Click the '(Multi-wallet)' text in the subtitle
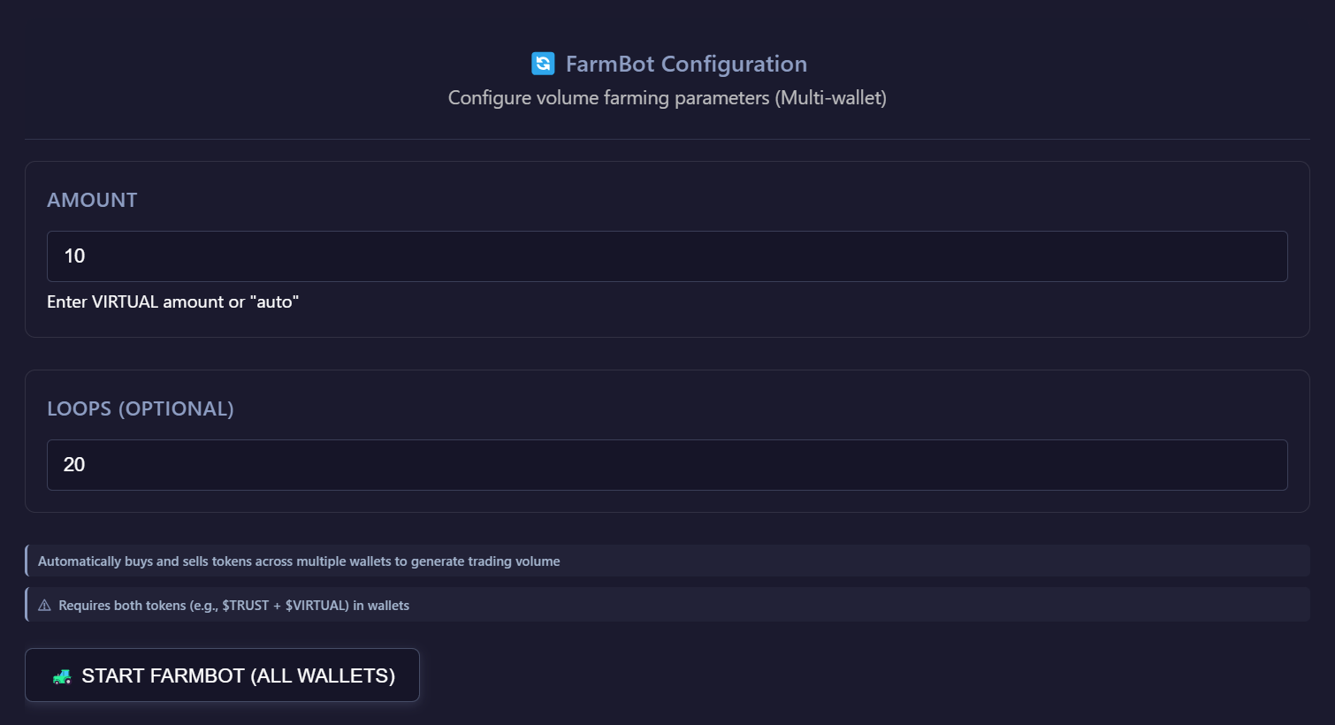Viewport: 1335px width, 725px height. pyautogui.click(x=830, y=97)
